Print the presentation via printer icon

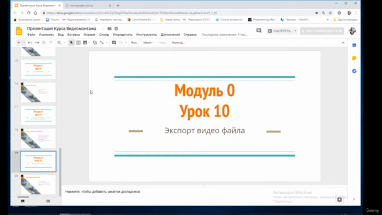[x=44, y=42]
